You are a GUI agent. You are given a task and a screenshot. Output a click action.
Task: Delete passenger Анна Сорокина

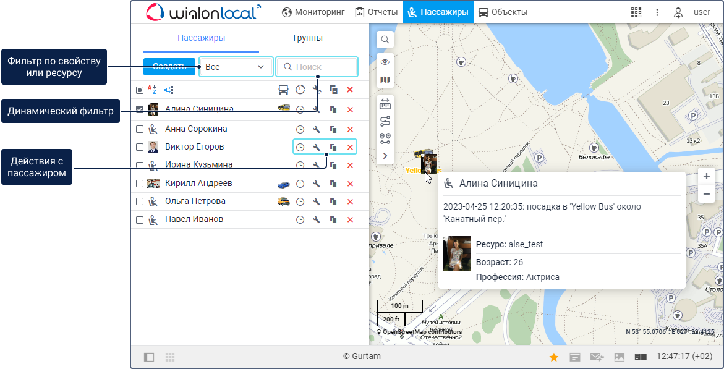(349, 129)
